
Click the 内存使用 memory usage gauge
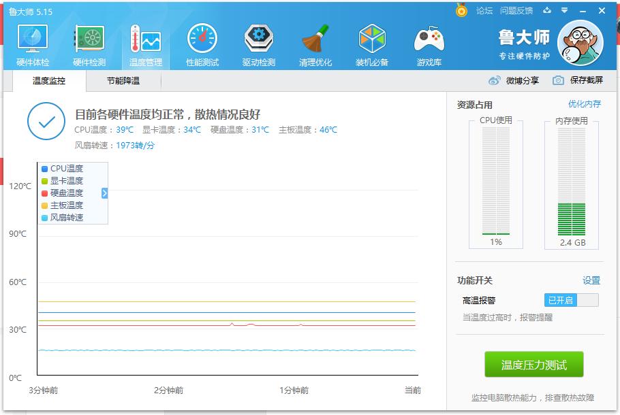pos(572,184)
